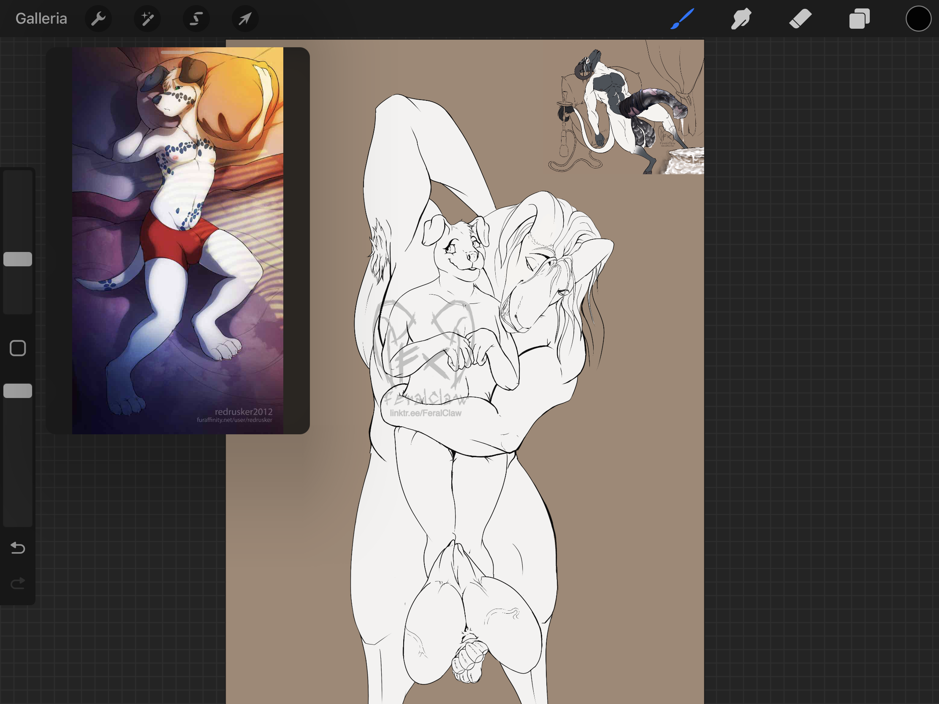Open the Layers panel
939x704 pixels.
click(859, 19)
